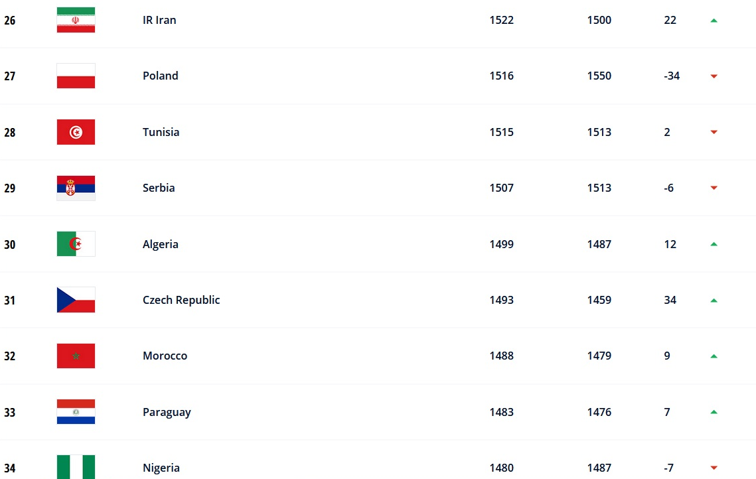Click the Algeria flag icon
This screenshot has height=479, width=756.
coord(76,244)
